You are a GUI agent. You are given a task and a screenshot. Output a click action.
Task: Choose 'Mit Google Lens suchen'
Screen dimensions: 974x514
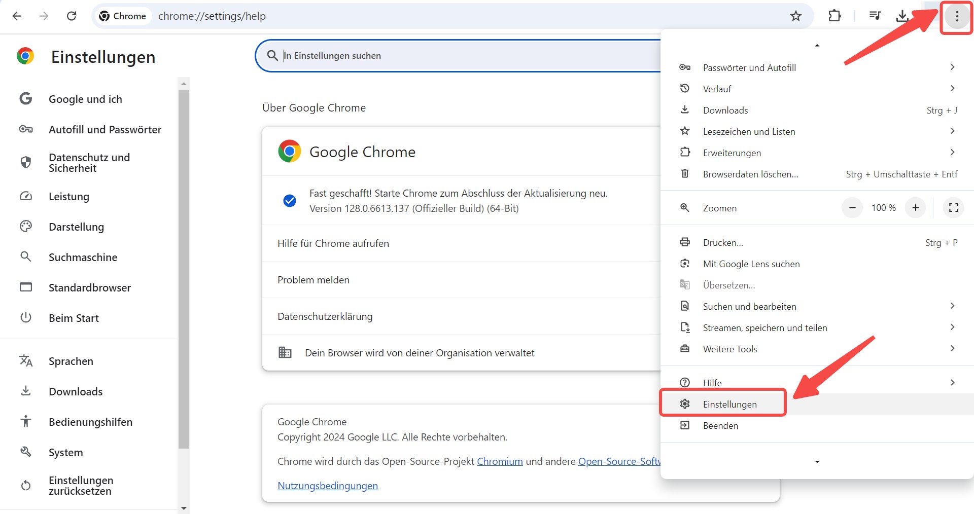(817, 264)
